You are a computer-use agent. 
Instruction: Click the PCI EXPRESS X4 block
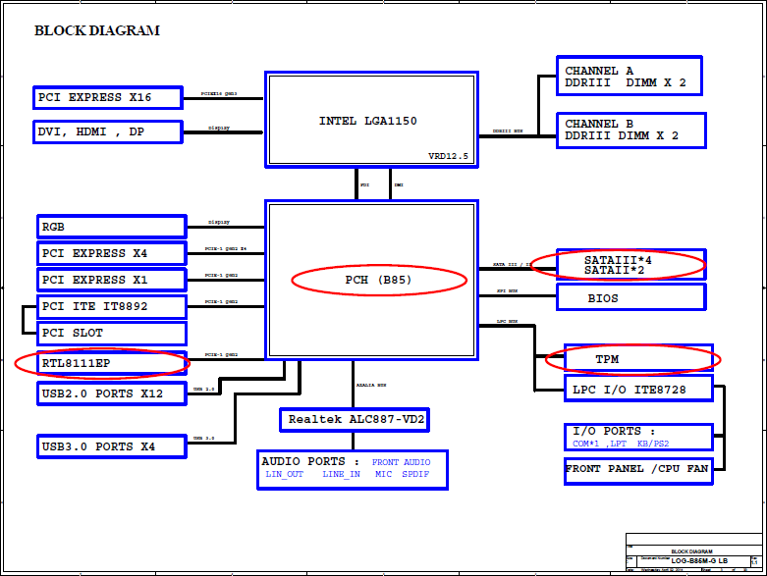coord(112,253)
